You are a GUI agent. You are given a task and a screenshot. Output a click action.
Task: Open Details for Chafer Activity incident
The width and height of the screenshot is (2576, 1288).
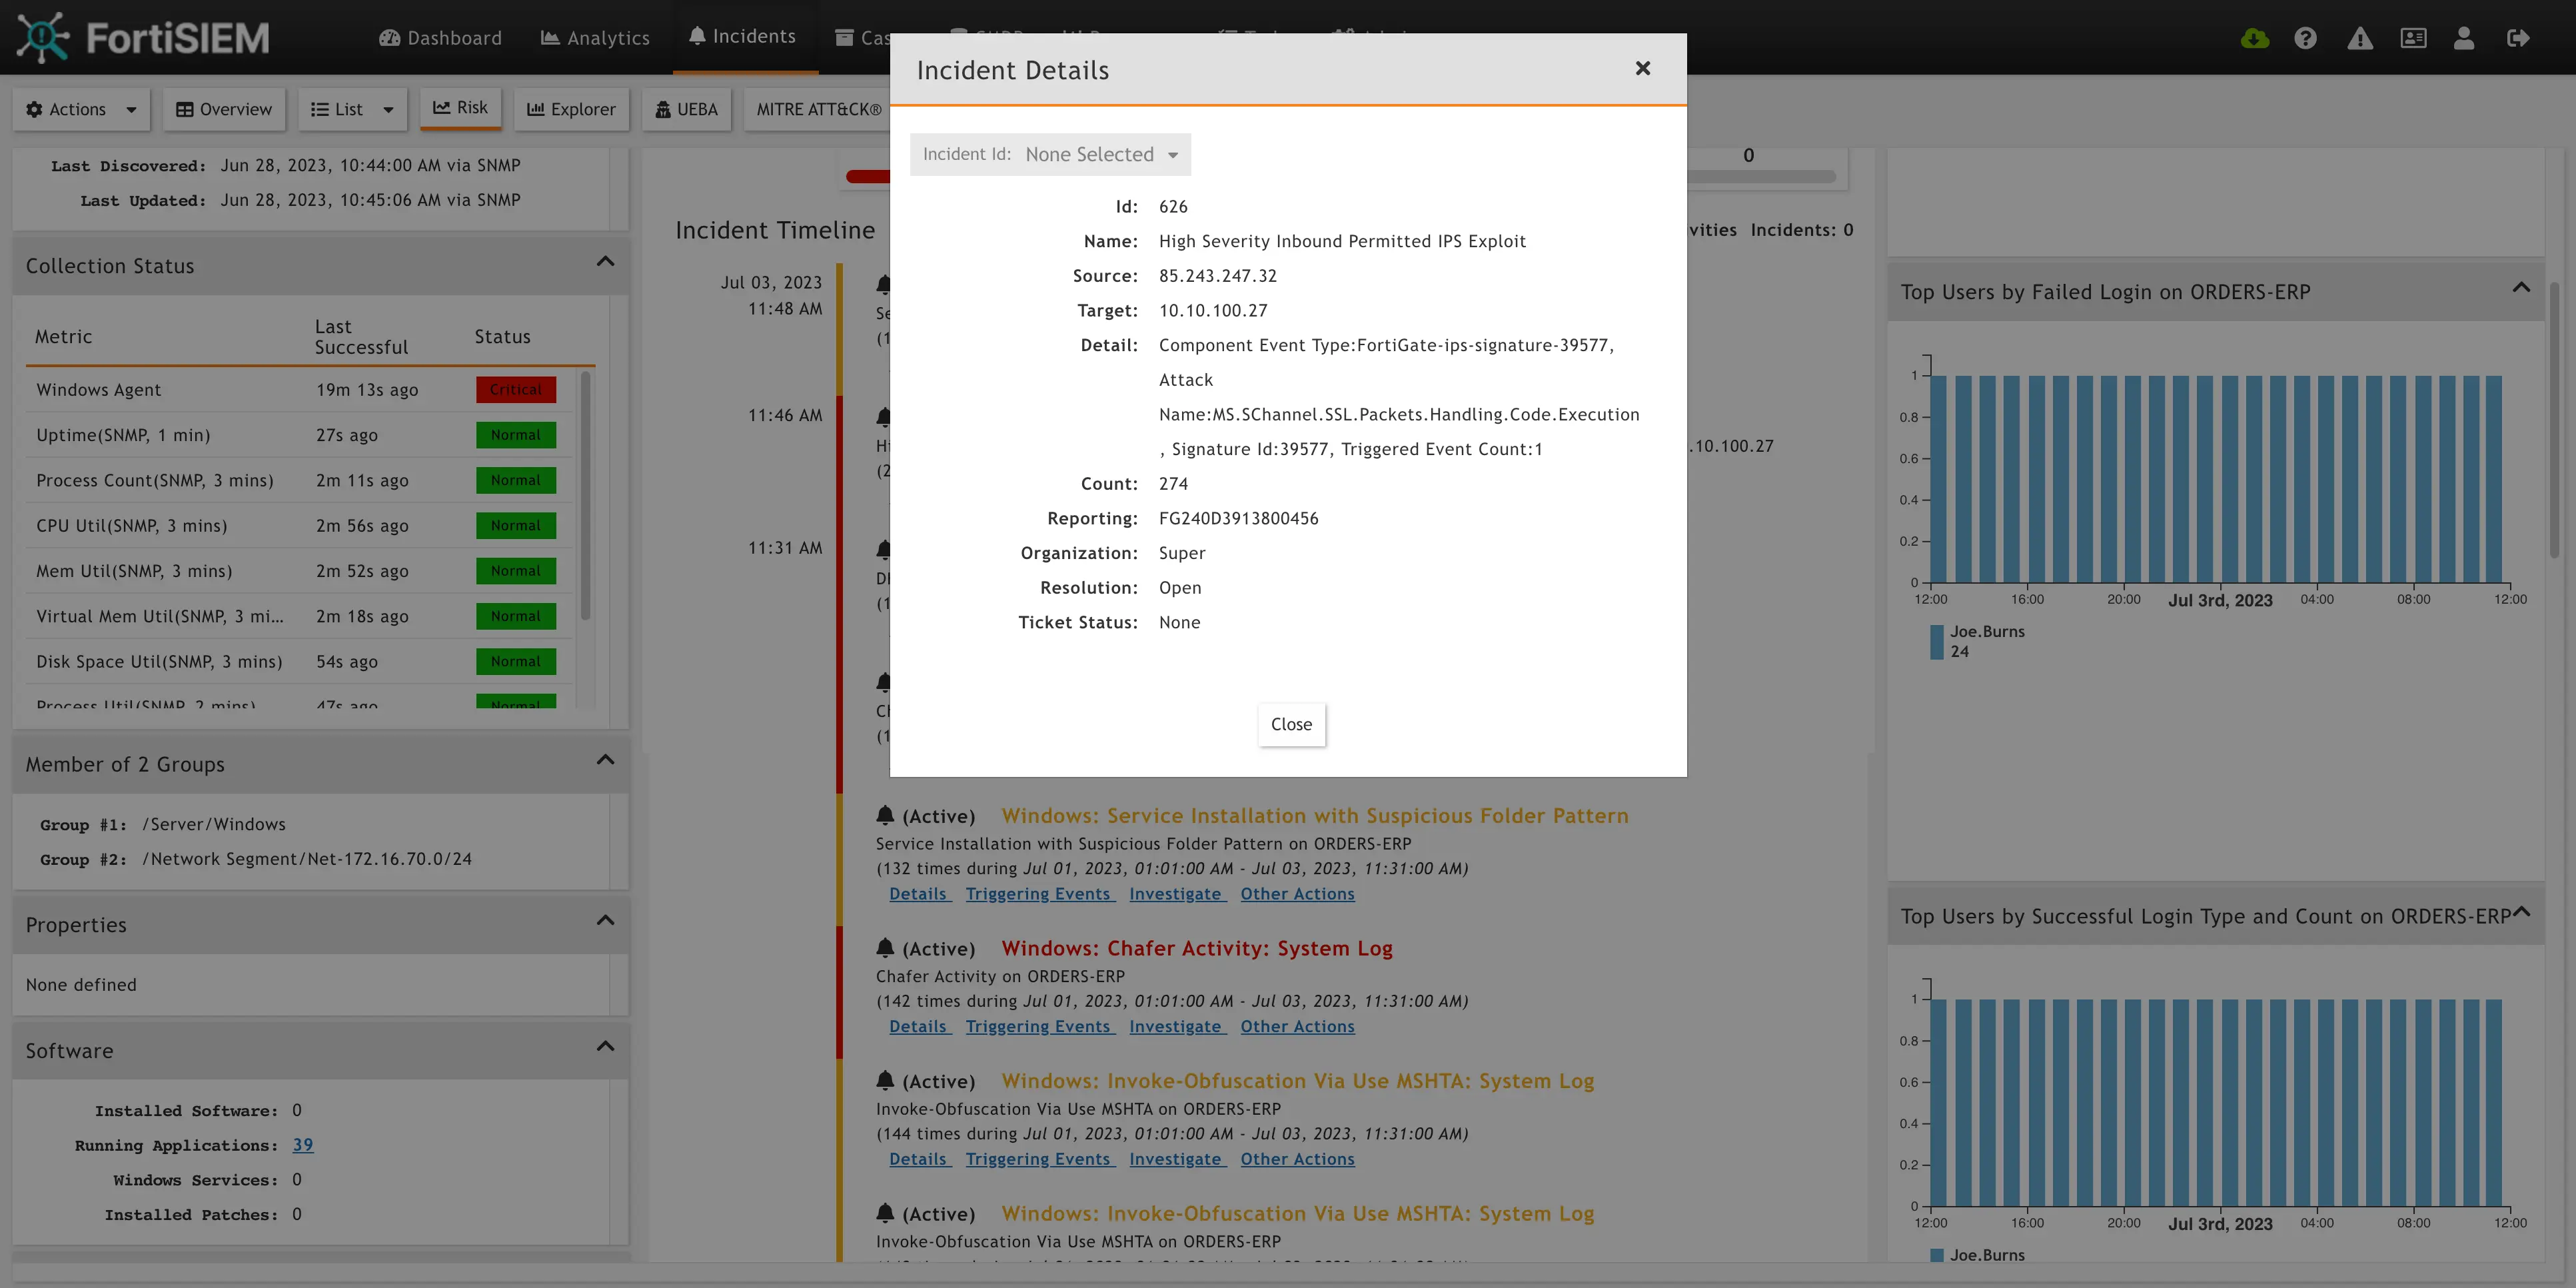coord(919,1026)
